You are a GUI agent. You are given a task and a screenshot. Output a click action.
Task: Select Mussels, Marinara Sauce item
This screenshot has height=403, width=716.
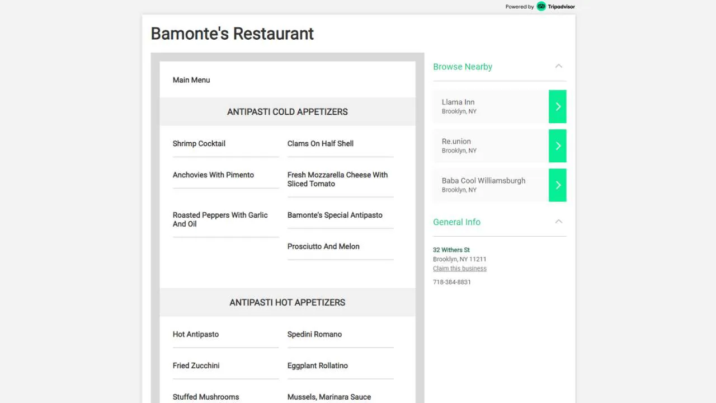click(329, 397)
